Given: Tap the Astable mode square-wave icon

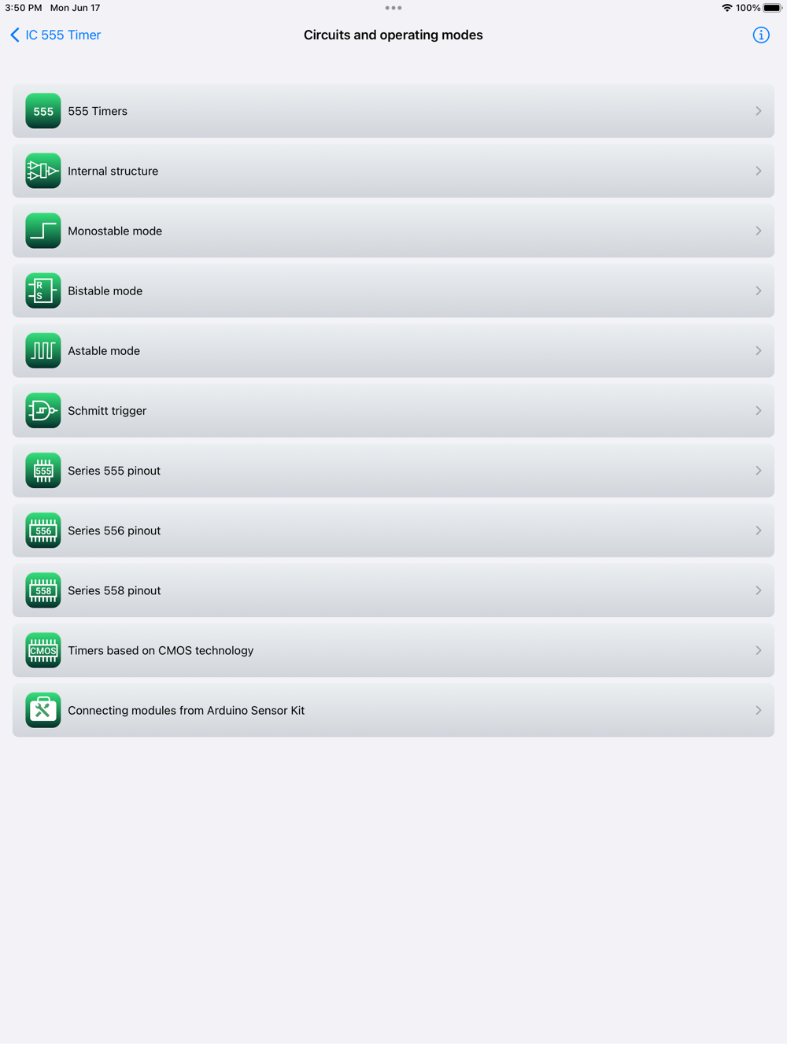Looking at the screenshot, I should click(x=42, y=350).
